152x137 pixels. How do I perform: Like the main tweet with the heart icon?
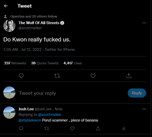[x=93, y=76]
